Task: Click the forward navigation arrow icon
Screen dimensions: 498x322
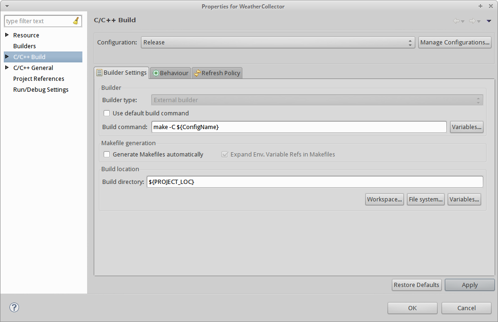Action: [472, 21]
